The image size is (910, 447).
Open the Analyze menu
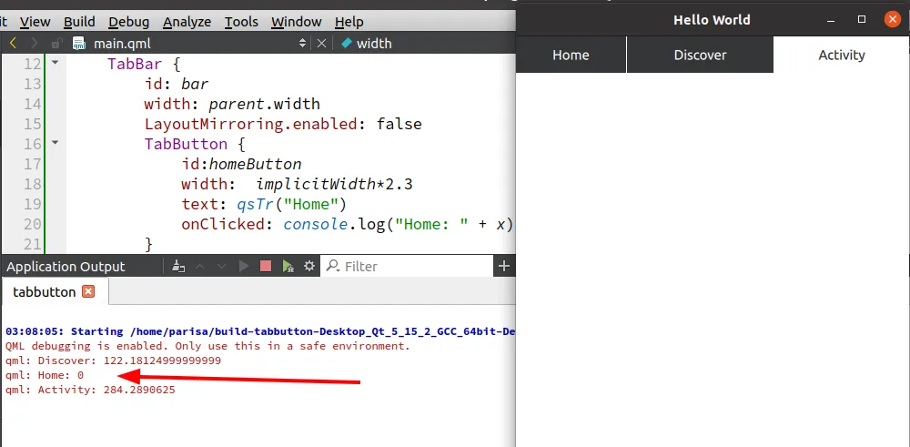coord(187,22)
